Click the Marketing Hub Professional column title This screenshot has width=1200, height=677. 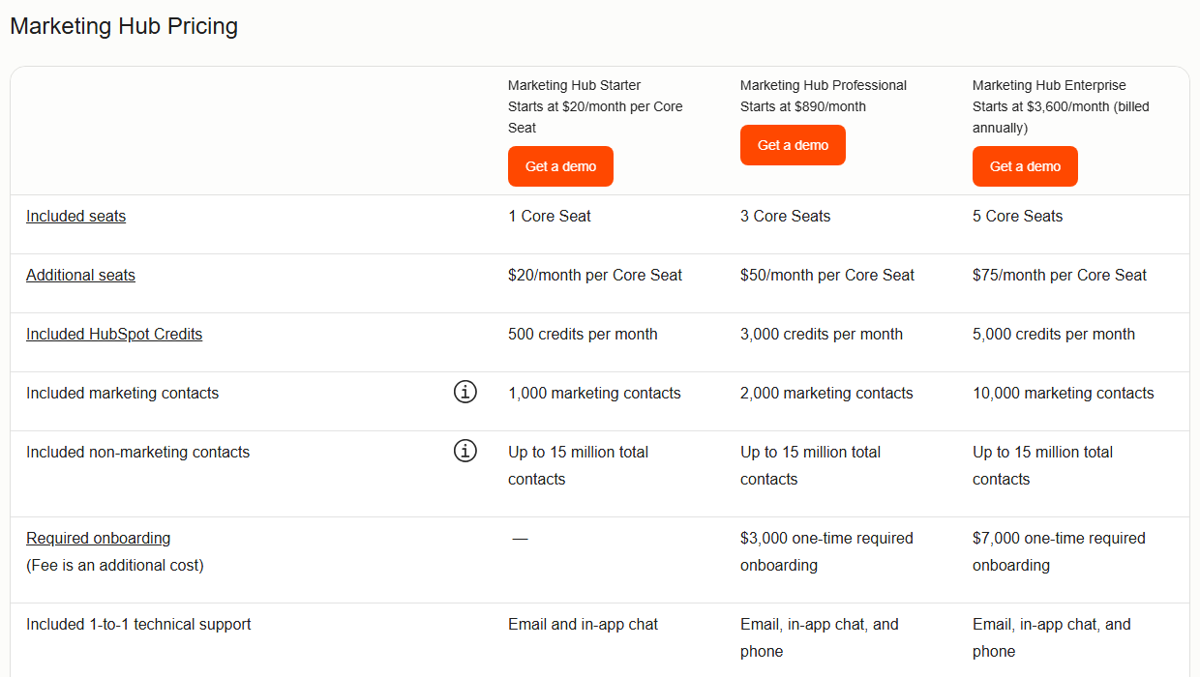point(824,85)
